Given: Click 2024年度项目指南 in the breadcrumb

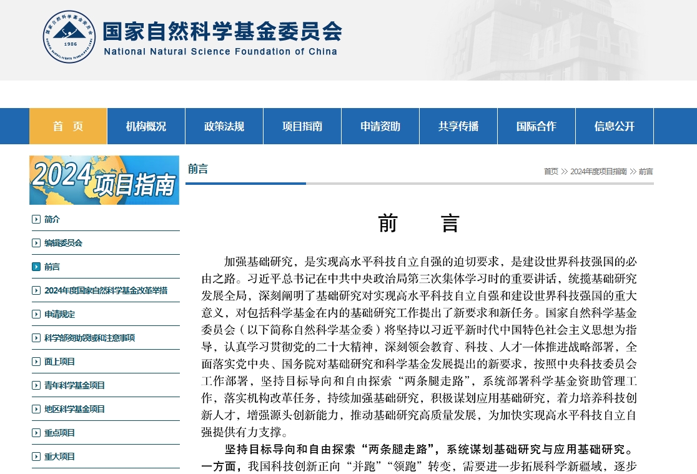Looking at the screenshot, I should pos(598,172).
